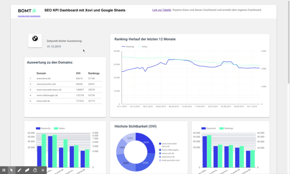Select the www.volkswagen.de table row
The width and height of the screenshot is (290, 174).
(65, 95)
